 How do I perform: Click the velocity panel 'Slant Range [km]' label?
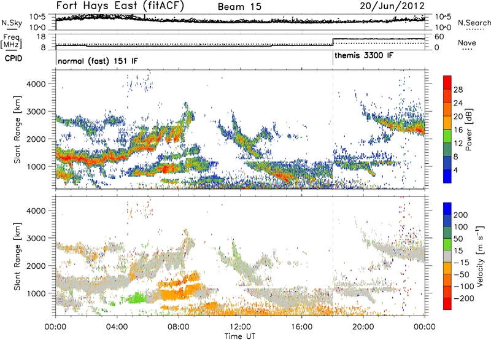coord(17,256)
